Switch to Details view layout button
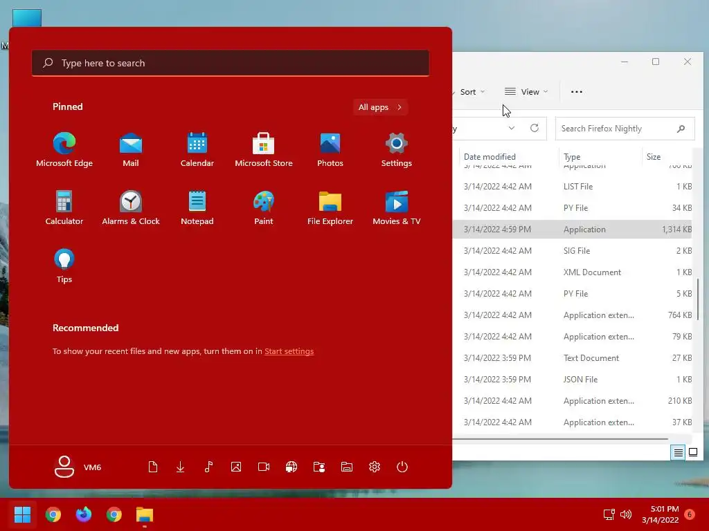Screen dimensions: 709x531 679,452
